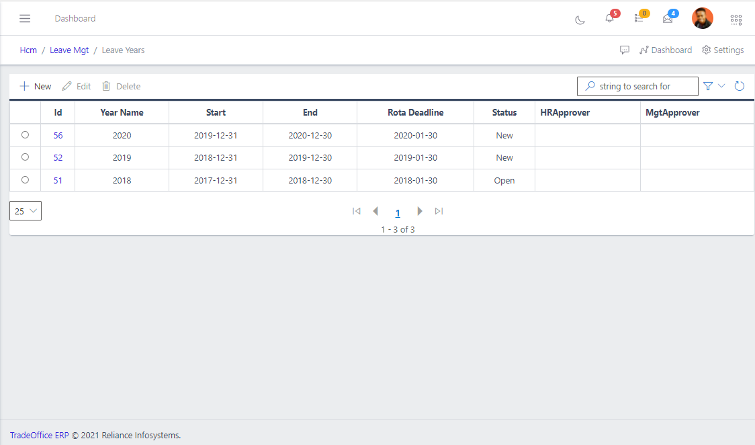755x445 pixels.
Task: Open the apps grid launcher
Action: 736,19
